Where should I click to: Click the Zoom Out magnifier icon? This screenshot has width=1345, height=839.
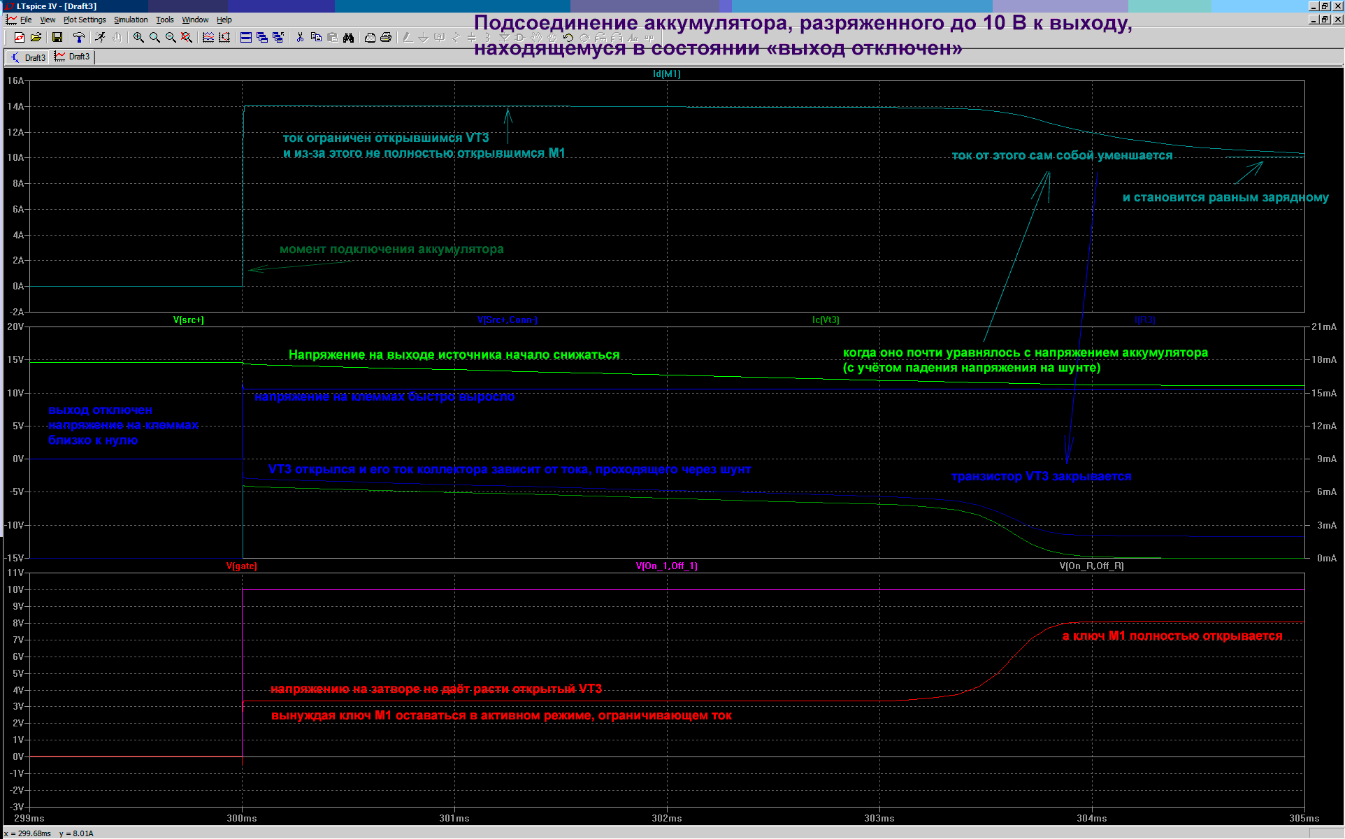(x=171, y=37)
